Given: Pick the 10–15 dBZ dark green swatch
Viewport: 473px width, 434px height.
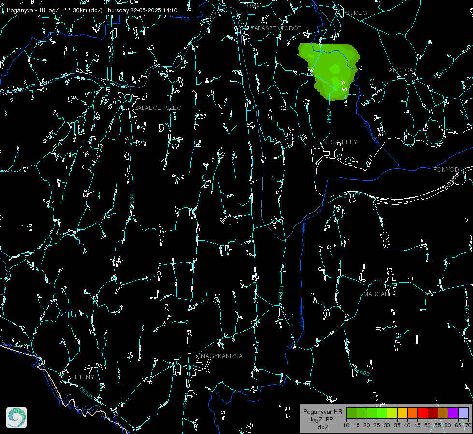Looking at the screenshot, I should [352, 413].
